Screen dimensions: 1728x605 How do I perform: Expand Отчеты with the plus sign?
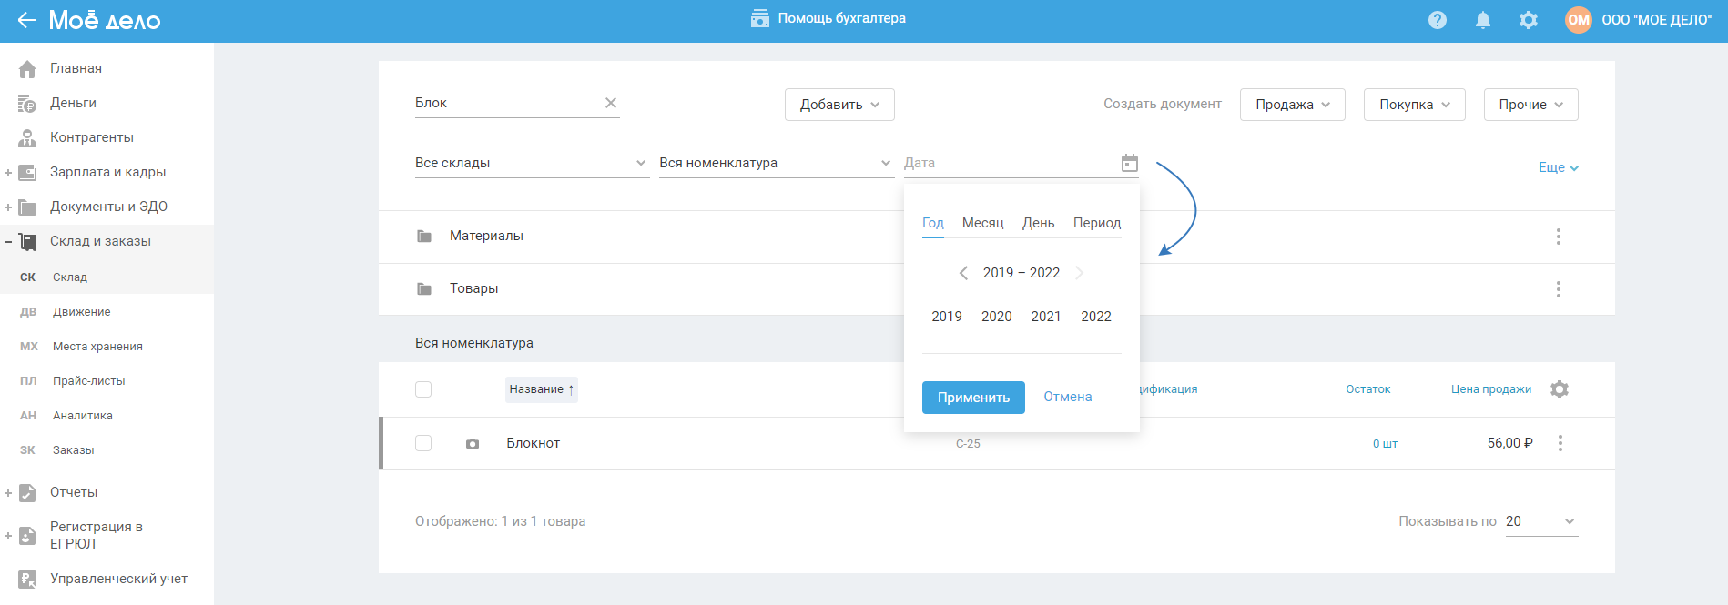(x=8, y=493)
